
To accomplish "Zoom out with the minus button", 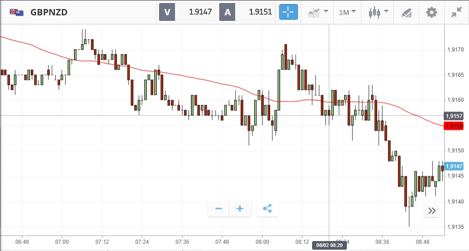I will [x=218, y=209].
